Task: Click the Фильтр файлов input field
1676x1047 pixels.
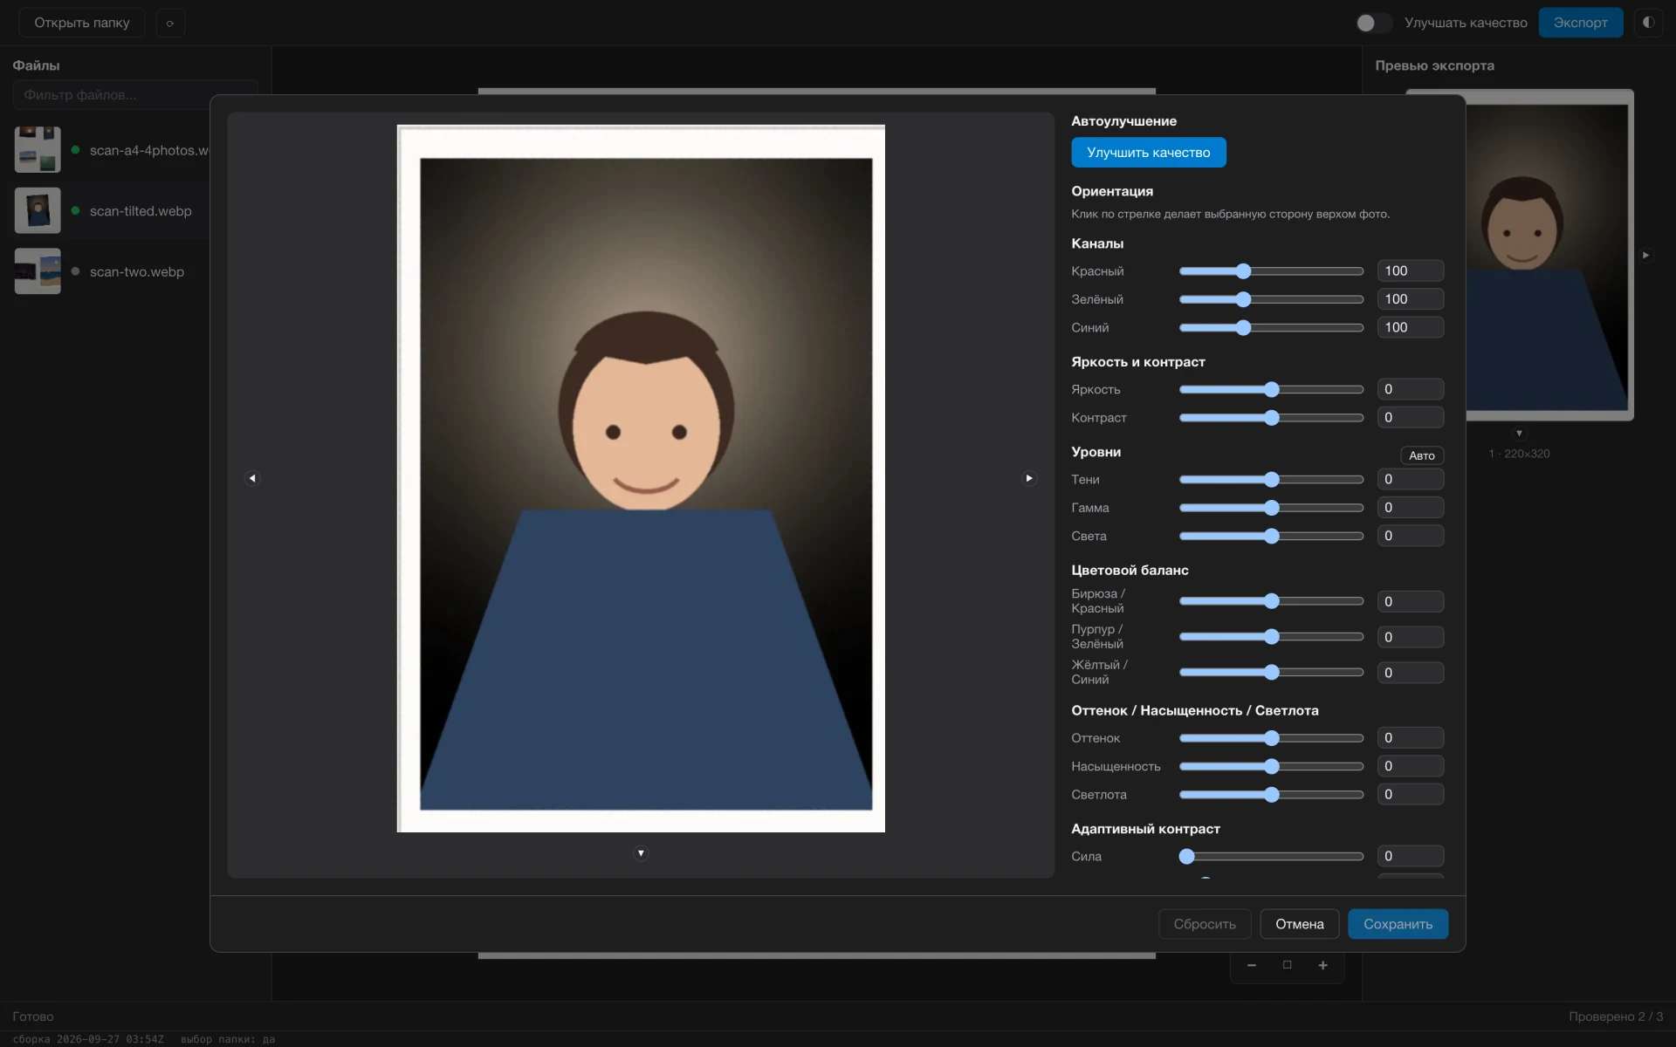Action: [135, 94]
